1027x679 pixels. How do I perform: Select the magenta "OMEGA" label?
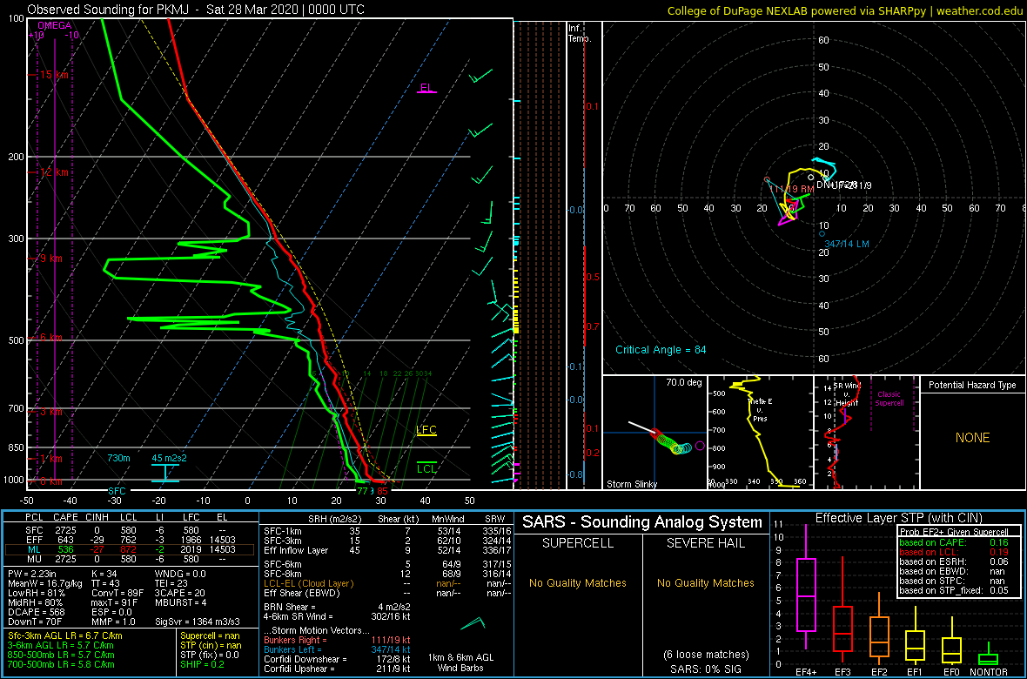(54, 25)
